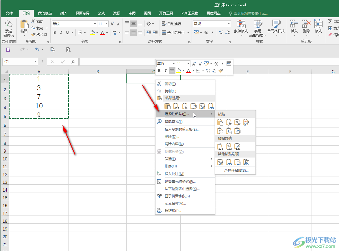Open the Name Box dropdown arrow
This screenshot has width=339, height=251.
[x=36, y=62]
